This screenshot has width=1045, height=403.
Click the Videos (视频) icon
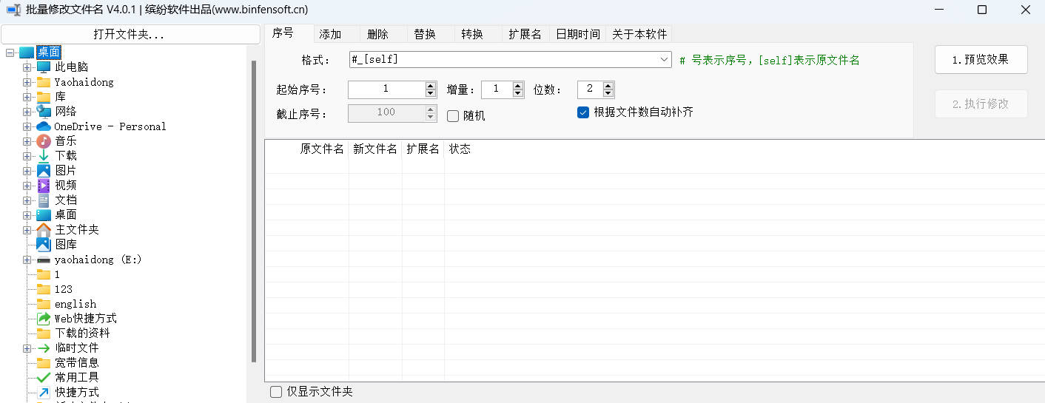click(44, 186)
